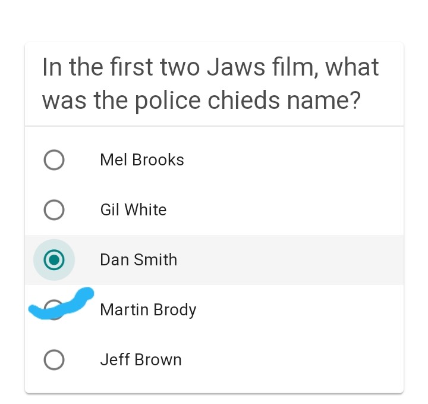Click blank row area right of Martin Brody
This screenshot has width=428, height=404.
pos(297,310)
